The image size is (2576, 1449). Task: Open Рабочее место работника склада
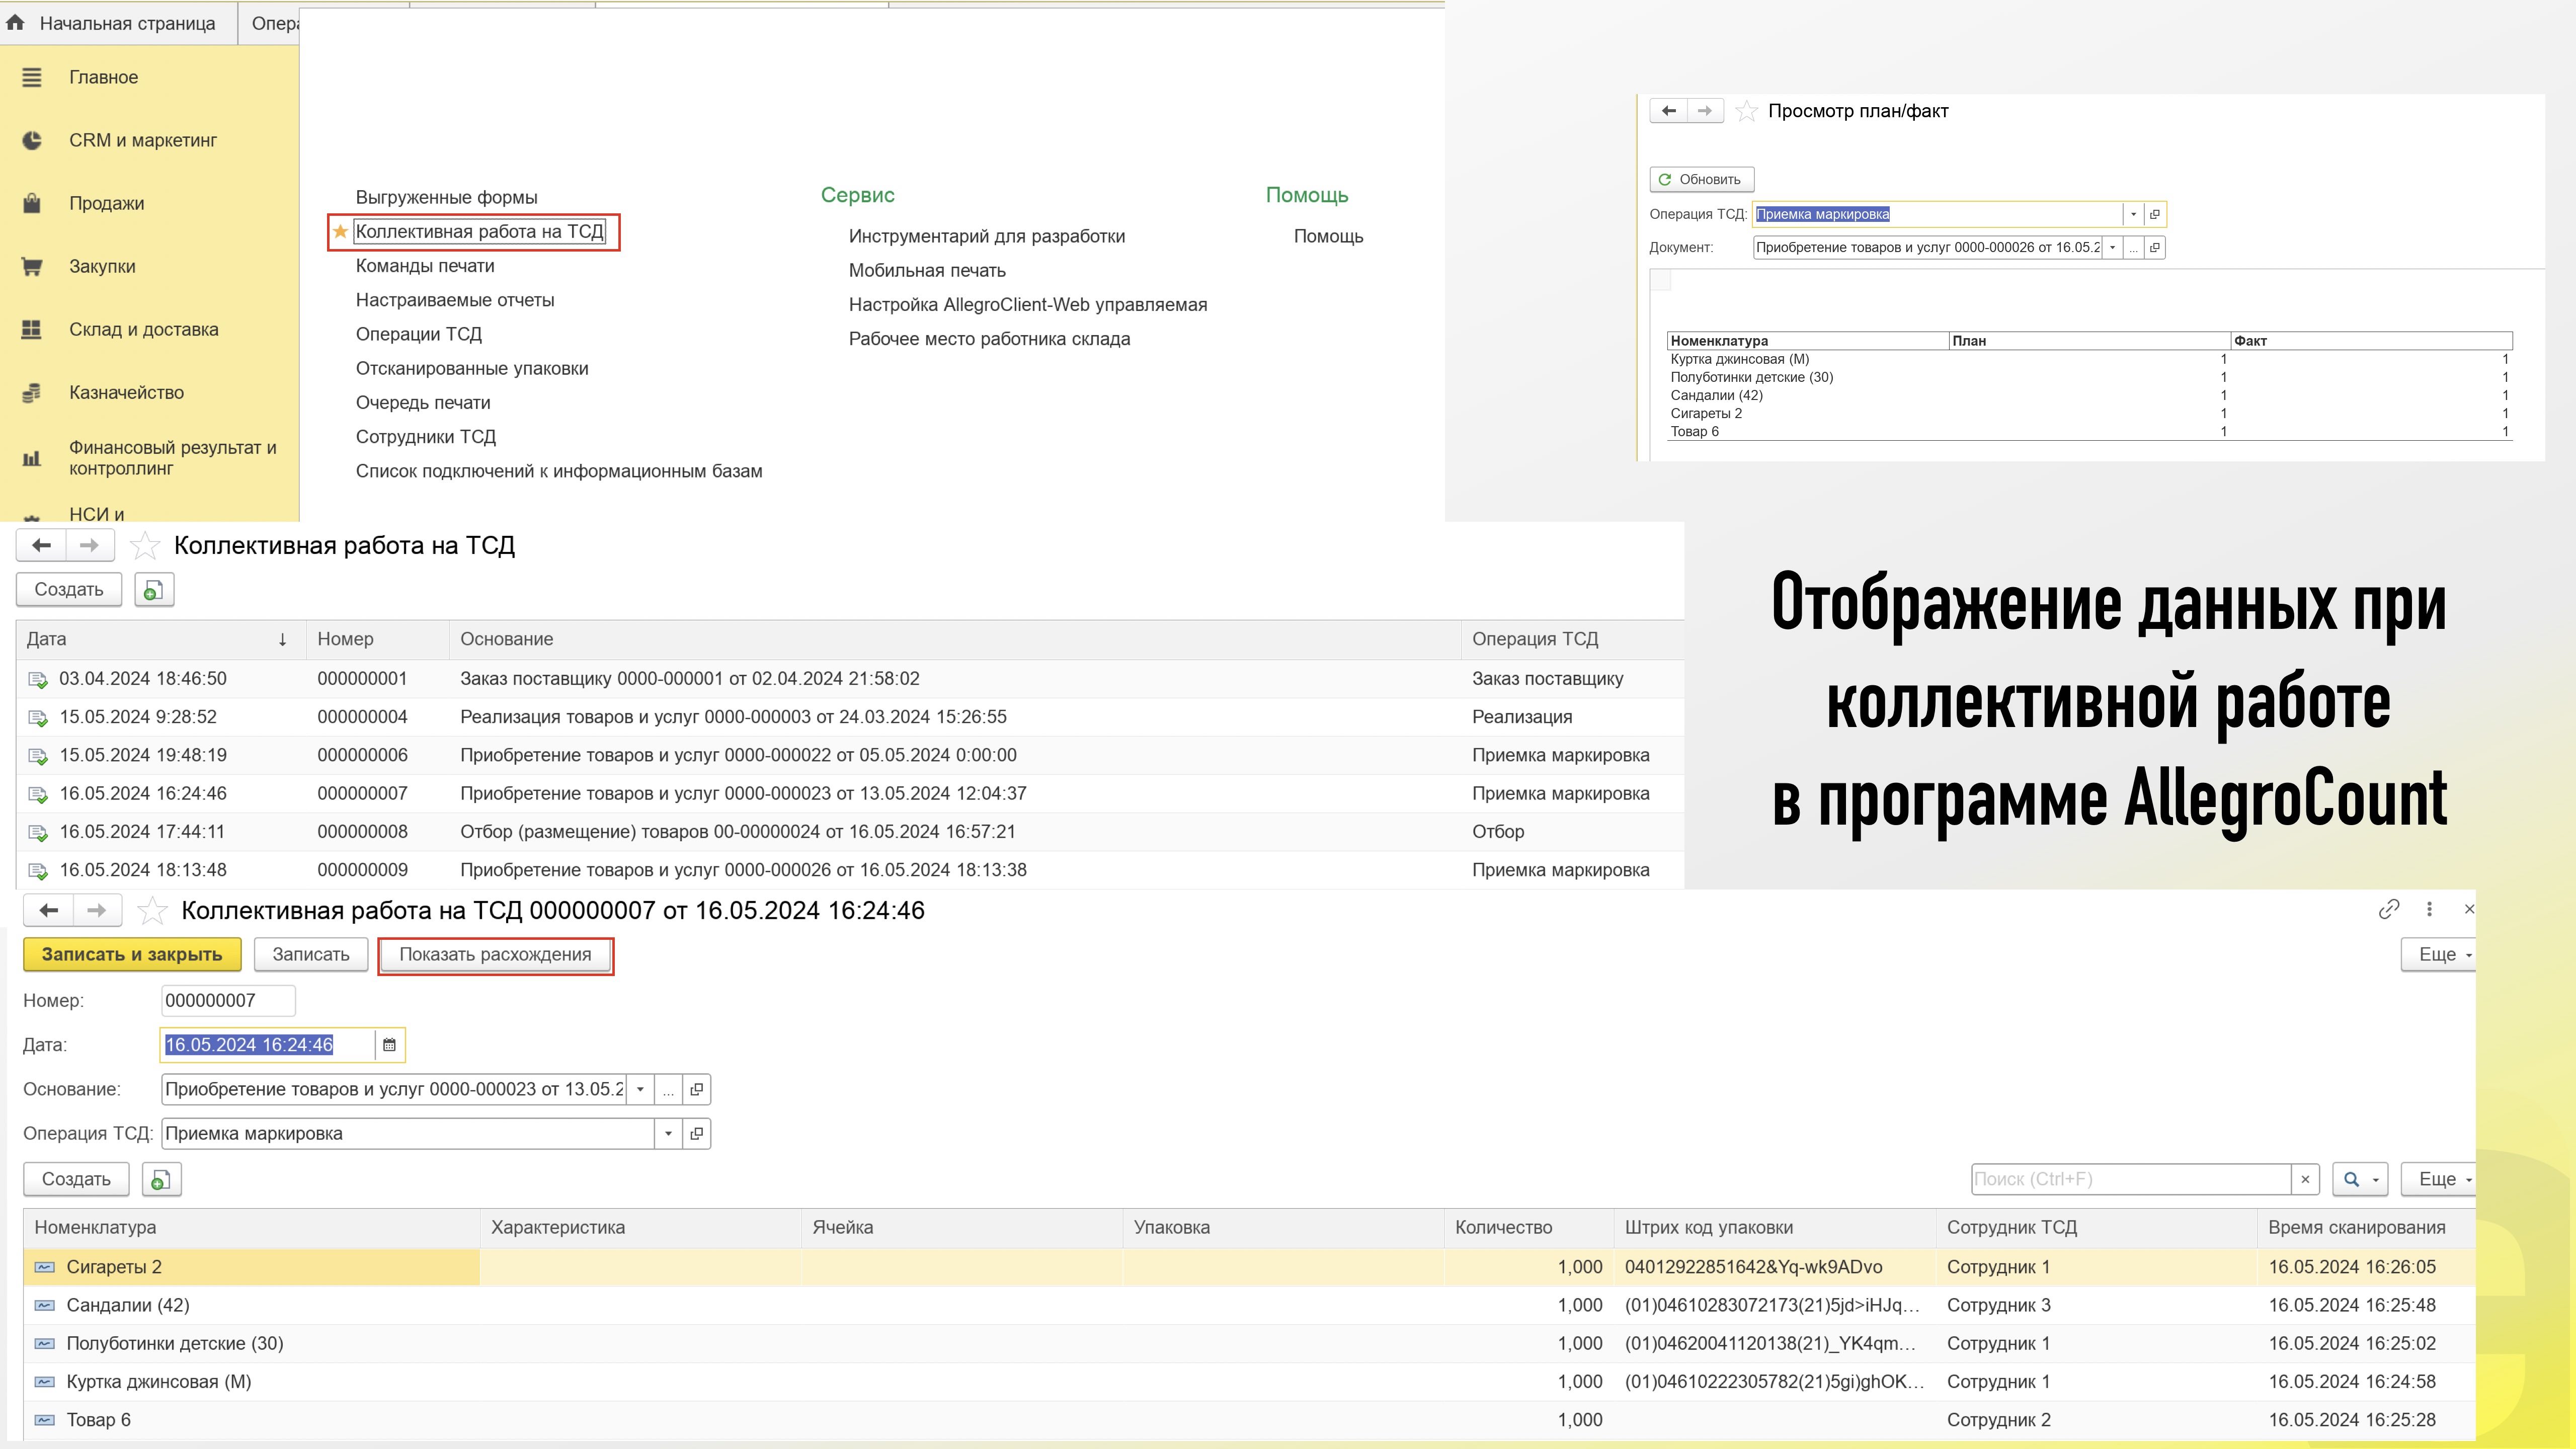coord(989,339)
